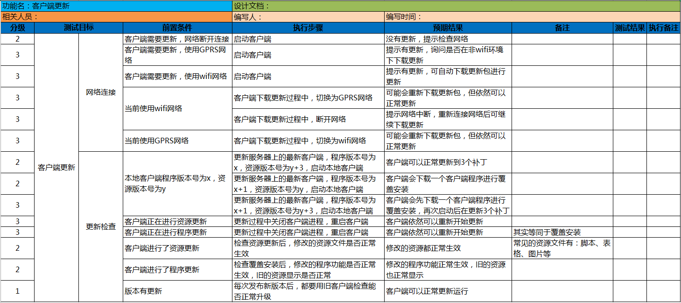Click the "编写时间" field cell
Viewport: 681px width, 303px height.
[x=532, y=17]
